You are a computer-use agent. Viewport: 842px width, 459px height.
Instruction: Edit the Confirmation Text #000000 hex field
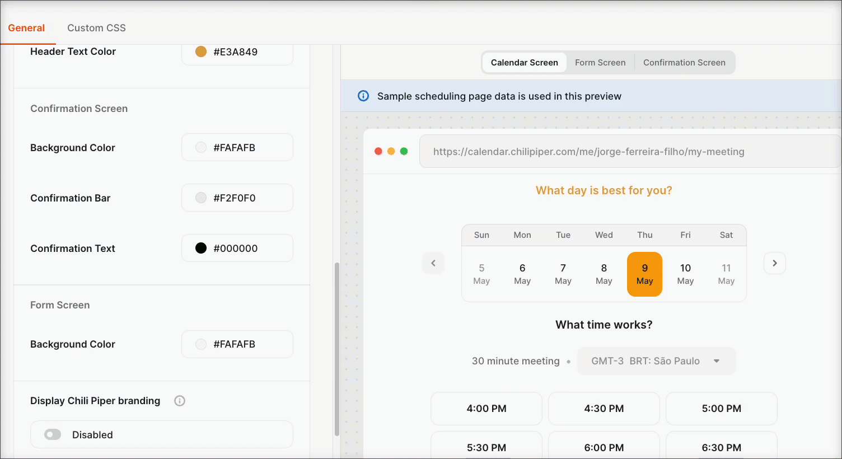237,248
